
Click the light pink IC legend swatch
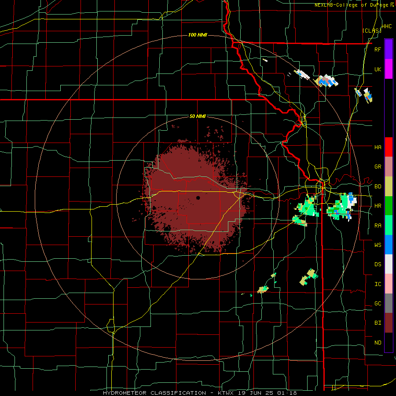coord(389,284)
